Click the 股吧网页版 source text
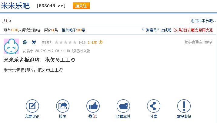Screen dimensions: 217x123 pos(81,51)
